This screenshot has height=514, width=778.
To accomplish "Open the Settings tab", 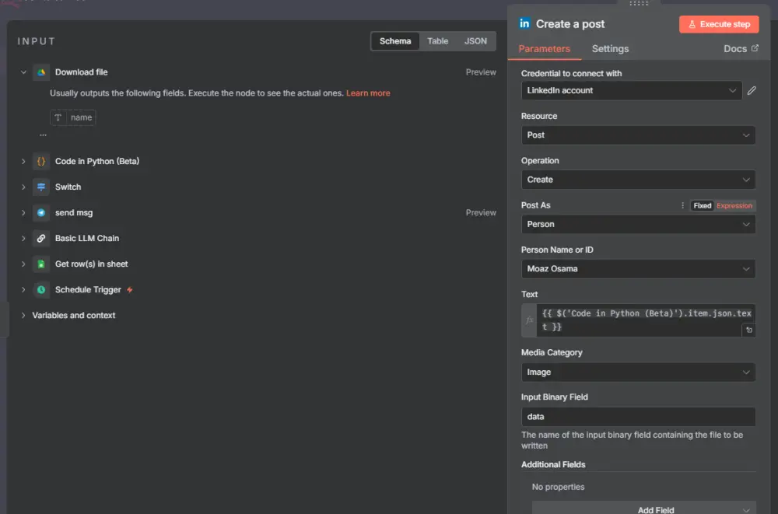I will [610, 49].
